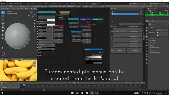Toggle visibility of Camera in outliner
Screen dimensions: 169x95
point(167,13)
